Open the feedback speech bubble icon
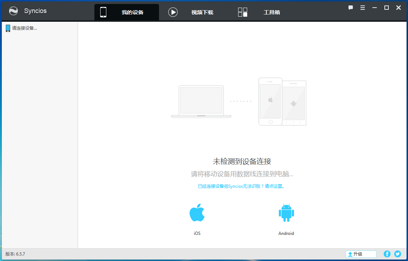Screen dimensions: 408x261 tap(351, 8)
